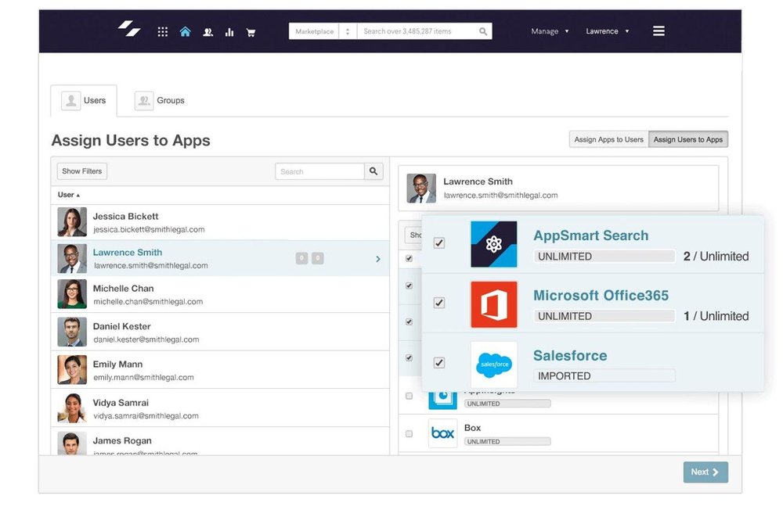
Task: Click the AppSmart logo in the header
Action: click(129, 29)
